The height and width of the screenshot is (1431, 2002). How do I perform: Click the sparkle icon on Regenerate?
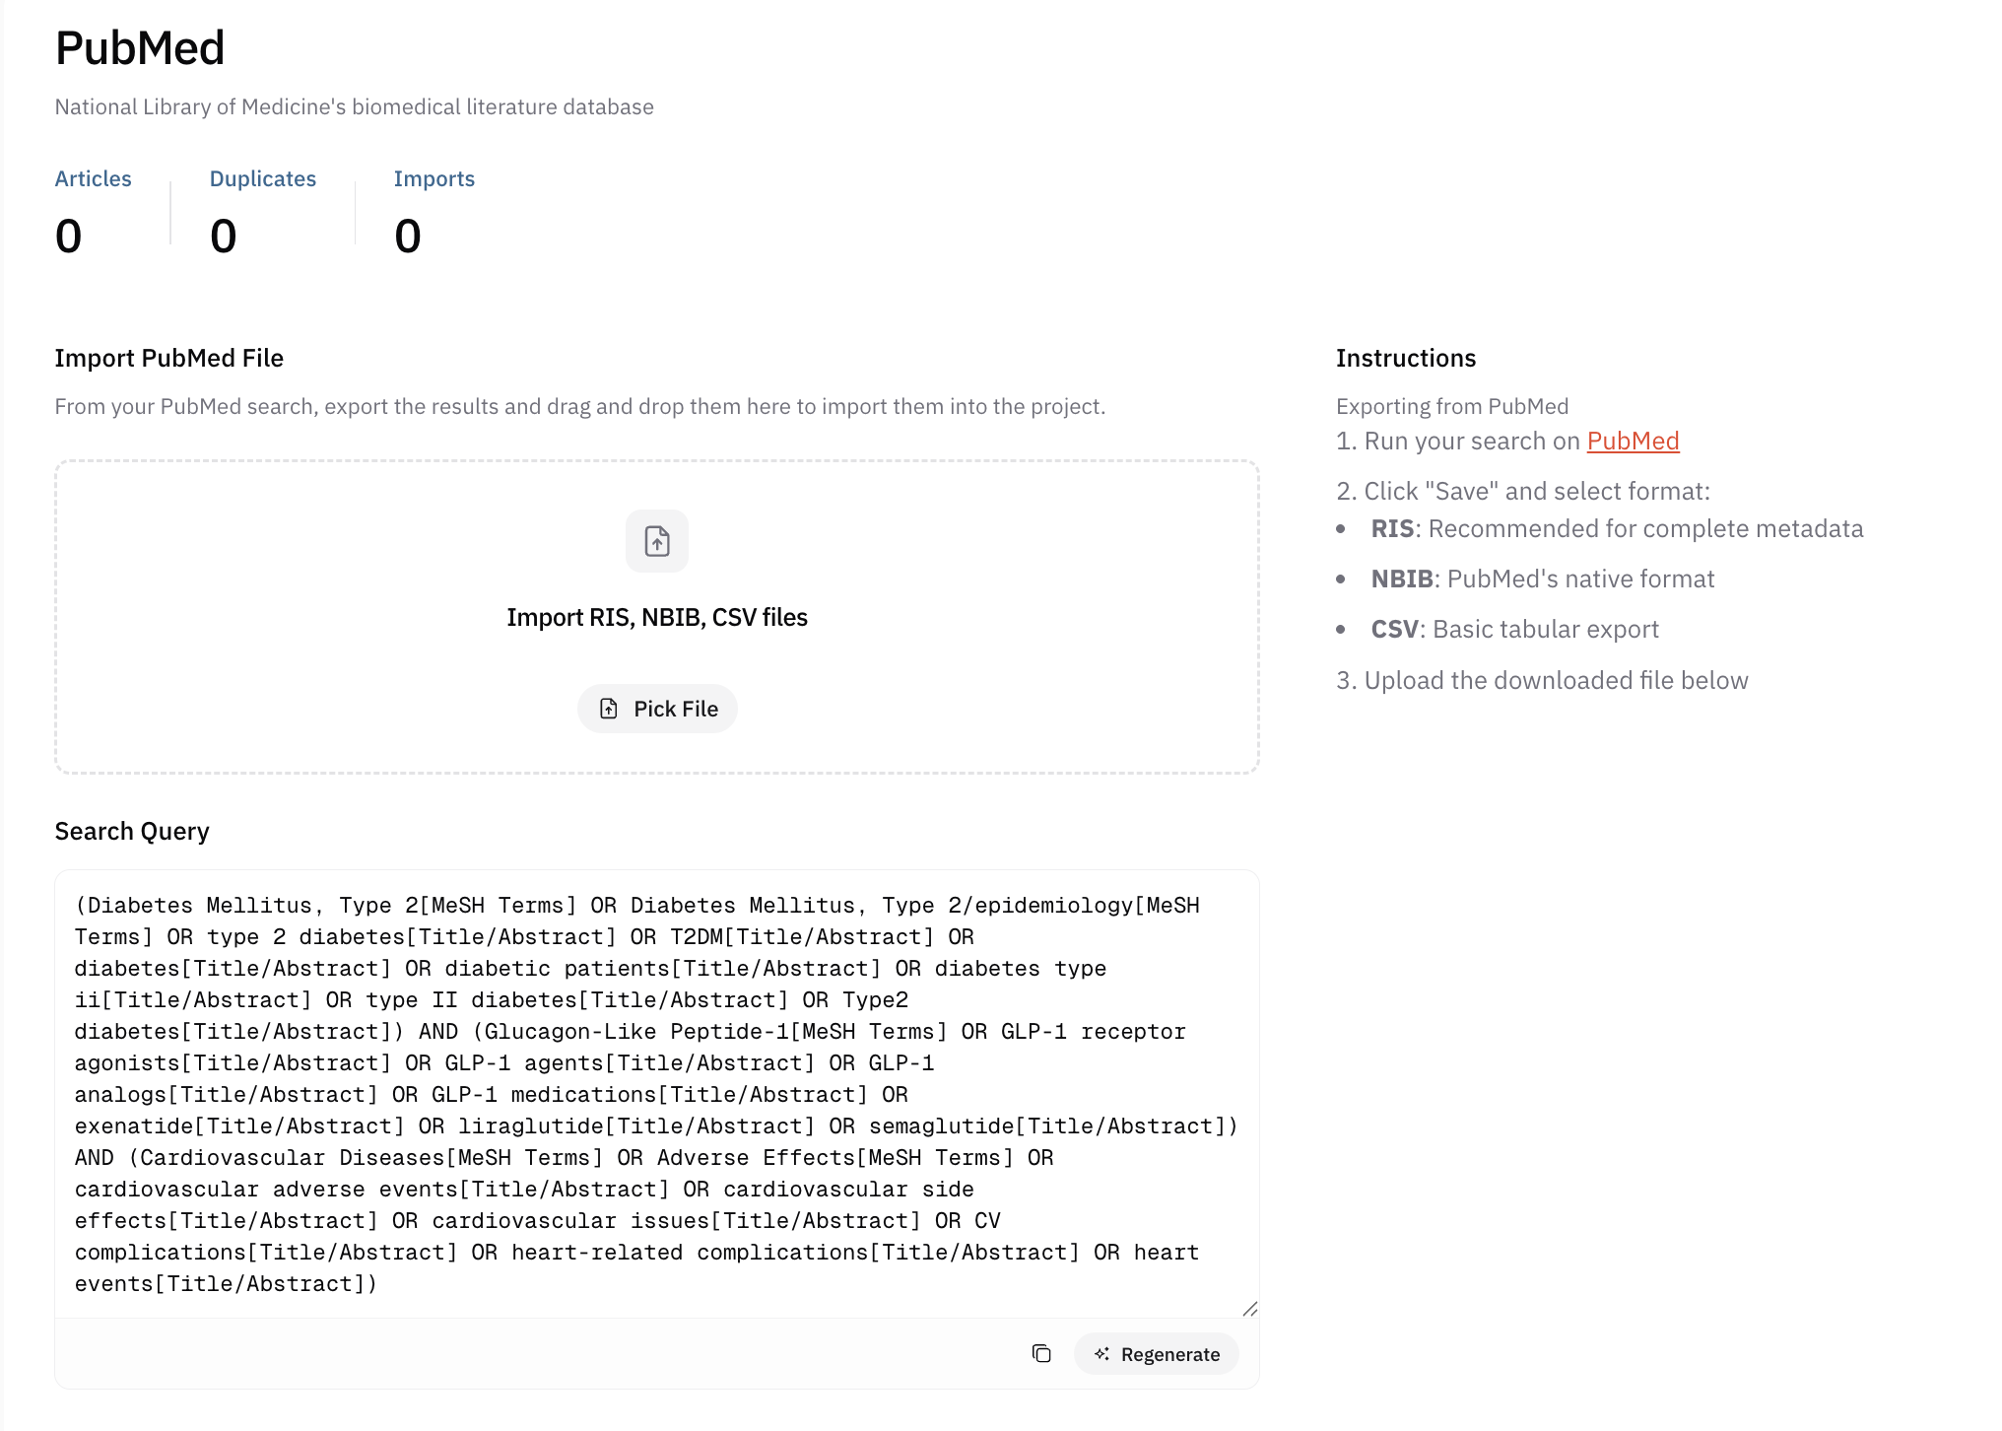point(1101,1354)
